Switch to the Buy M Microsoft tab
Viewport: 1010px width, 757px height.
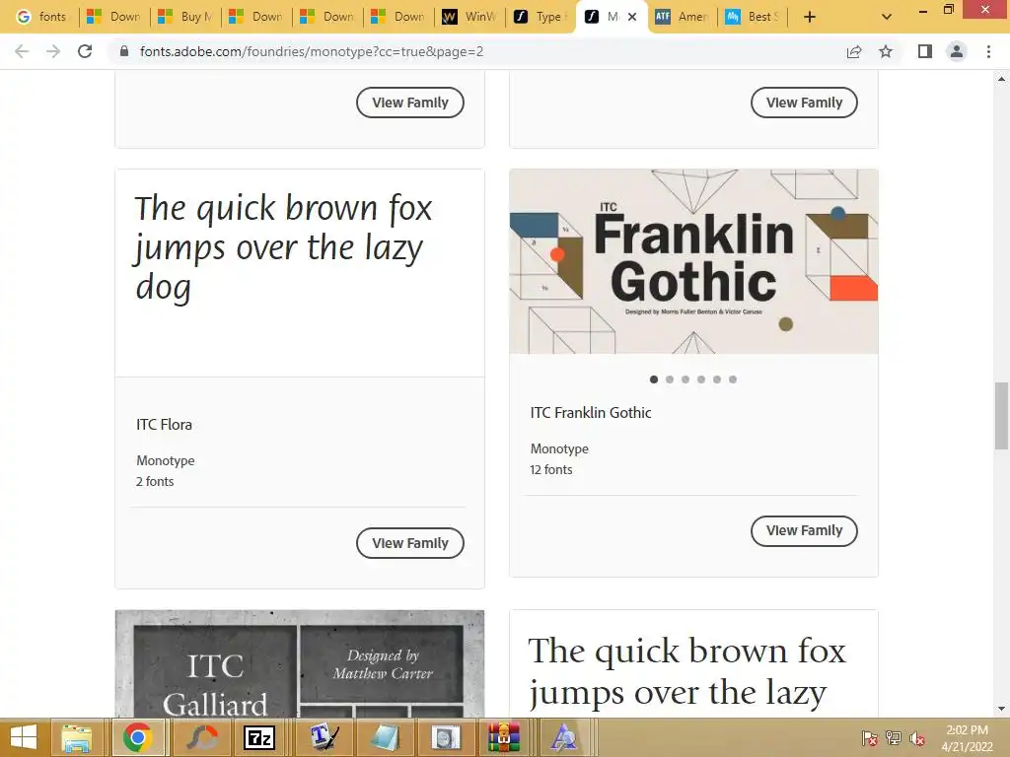185,17
